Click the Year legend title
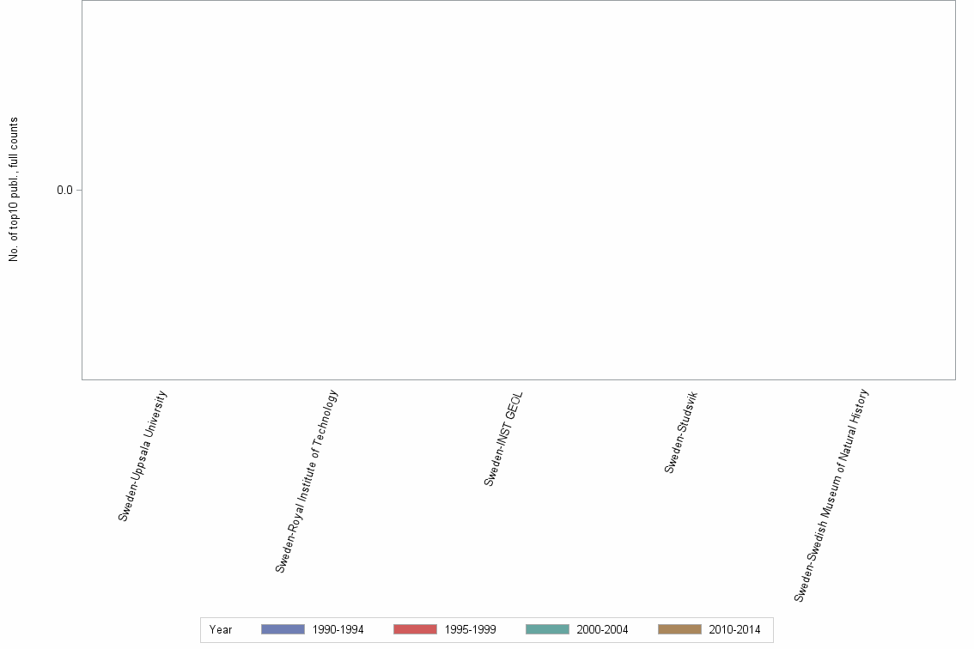974x649 pixels. (221, 629)
